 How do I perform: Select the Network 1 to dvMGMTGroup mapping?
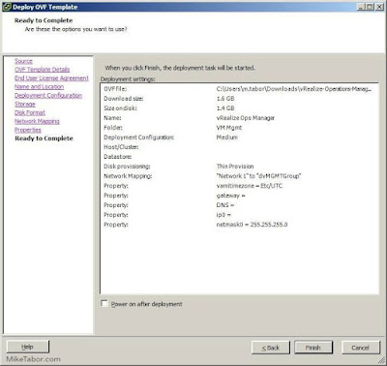pos(259,176)
